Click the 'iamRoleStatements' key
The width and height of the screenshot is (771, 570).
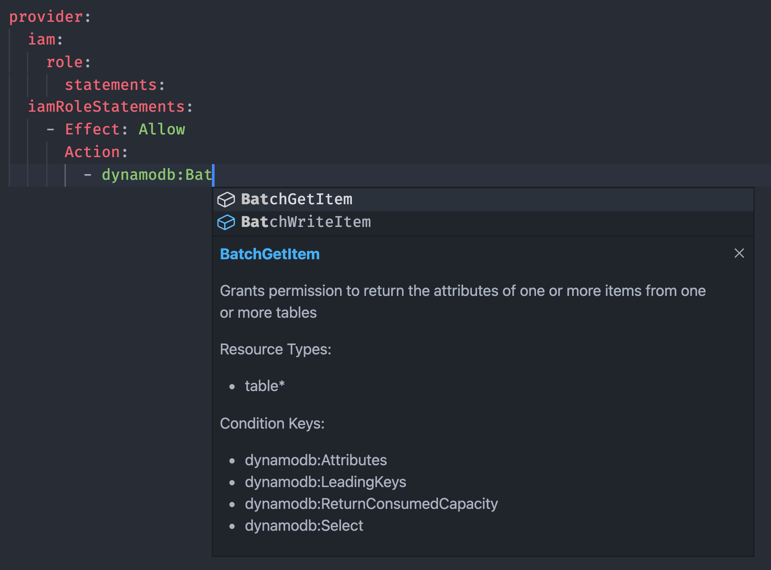pyautogui.click(x=106, y=106)
